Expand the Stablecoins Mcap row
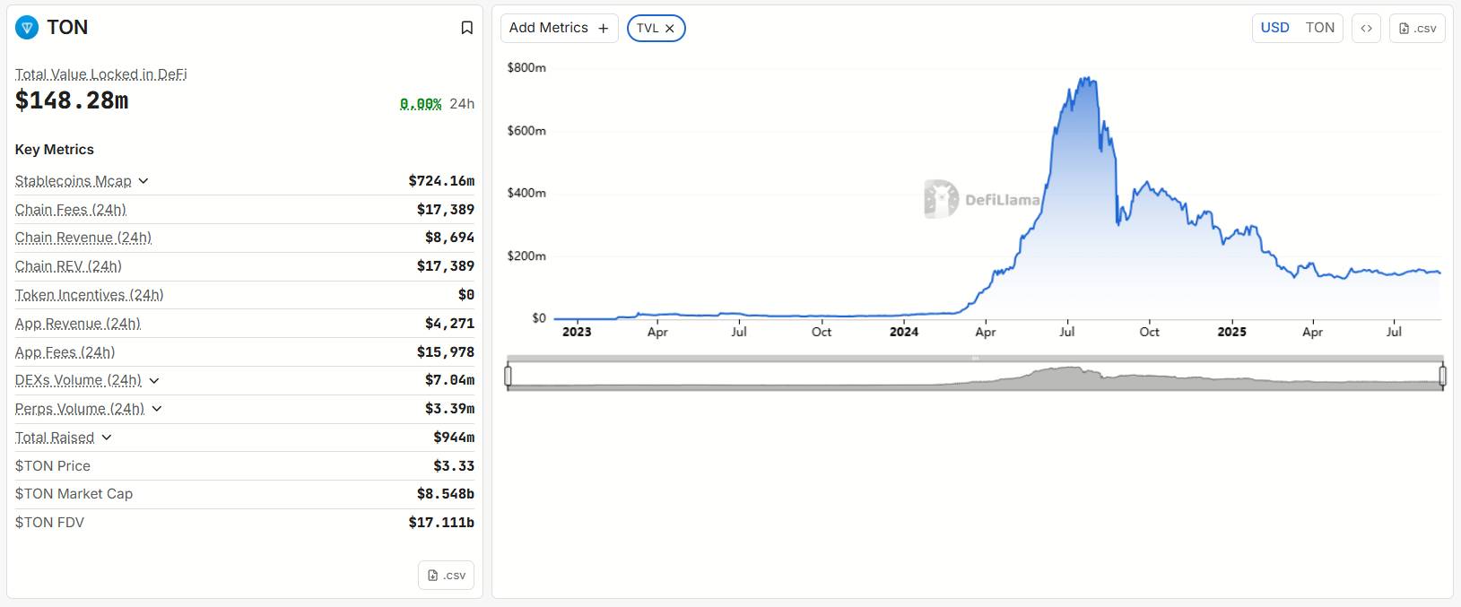 [x=143, y=181]
